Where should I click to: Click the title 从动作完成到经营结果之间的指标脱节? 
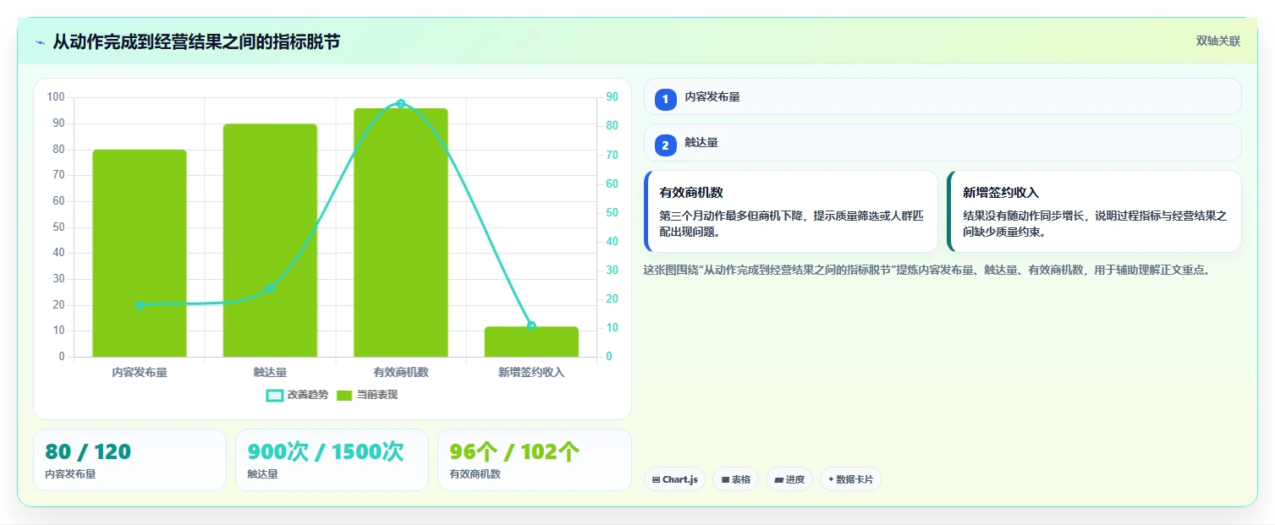[196, 41]
